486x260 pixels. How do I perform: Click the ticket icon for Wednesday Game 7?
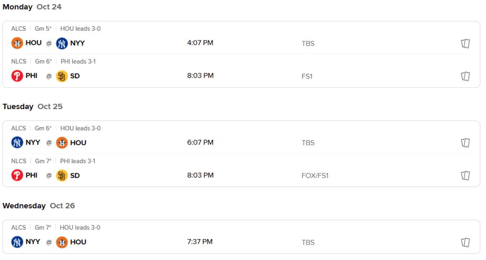pos(465,242)
